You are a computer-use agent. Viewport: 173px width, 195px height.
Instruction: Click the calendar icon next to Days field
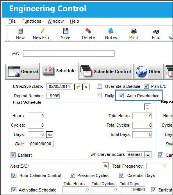pyautogui.click(x=50, y=134)
